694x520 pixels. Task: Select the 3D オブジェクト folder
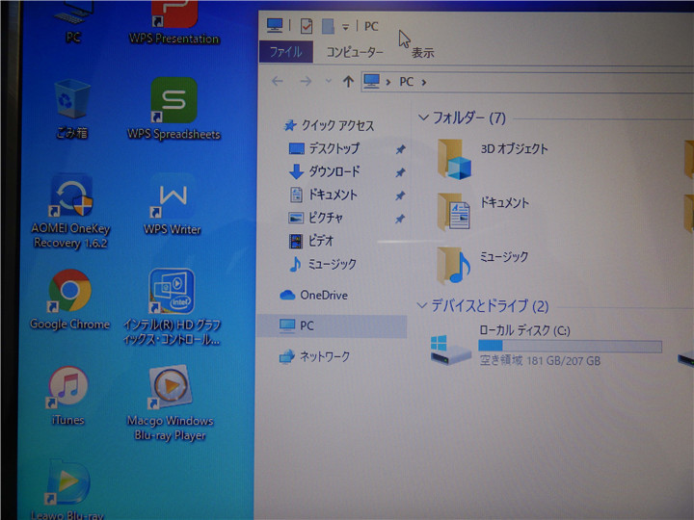(x=493, y=159)
